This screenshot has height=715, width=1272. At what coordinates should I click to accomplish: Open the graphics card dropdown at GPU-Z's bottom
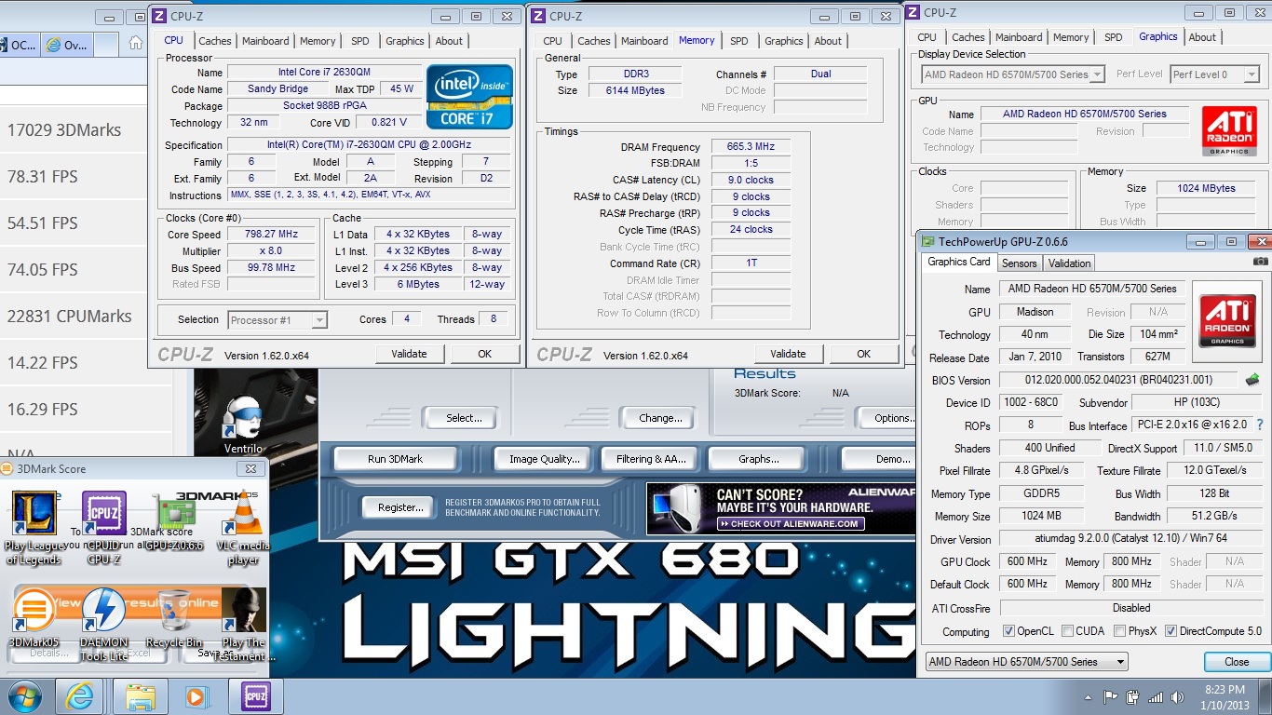pos(1026,662)
